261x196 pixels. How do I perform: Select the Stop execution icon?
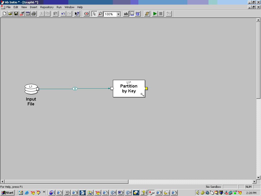pyautogui.click(x=161, y=14)
